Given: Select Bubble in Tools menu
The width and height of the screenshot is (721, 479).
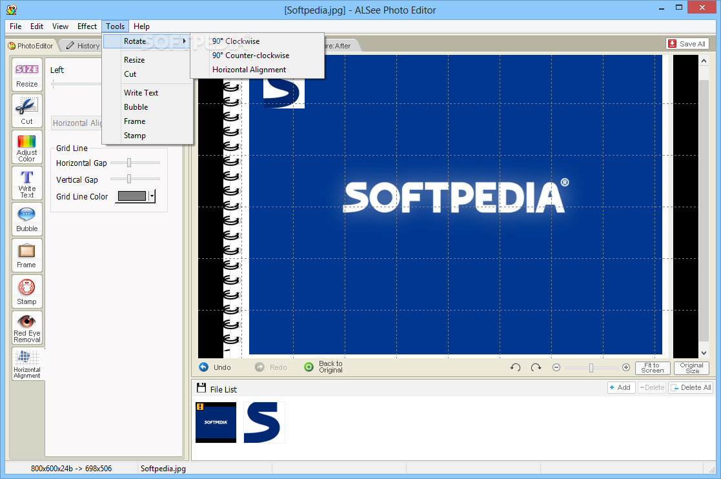Looking at the screenshot, I should point(147,107).
